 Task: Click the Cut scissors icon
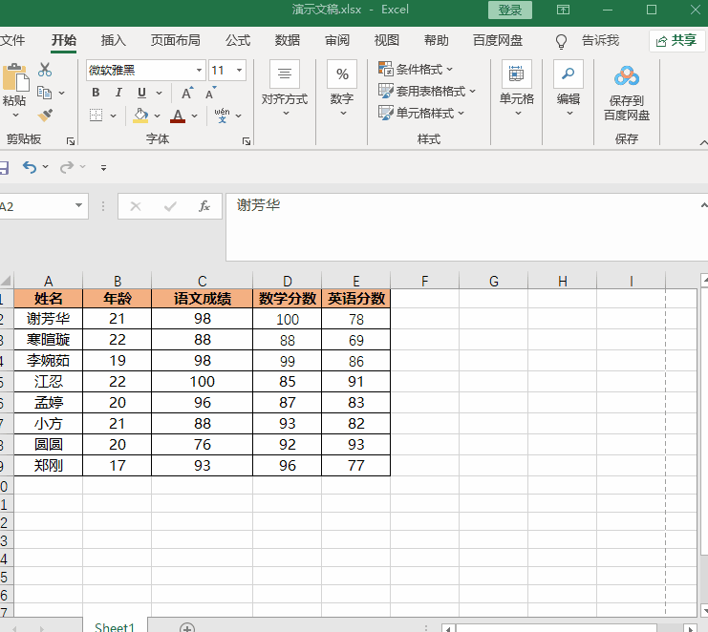coord(45,70)
